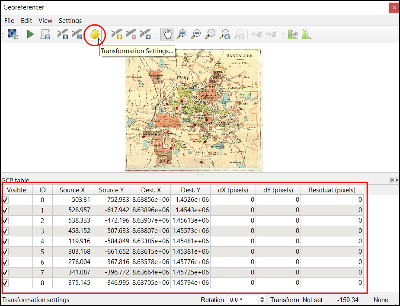This screenshot has height=306, width=400.
Task: Click the Residual (pixels) column header
Action: 332,190
